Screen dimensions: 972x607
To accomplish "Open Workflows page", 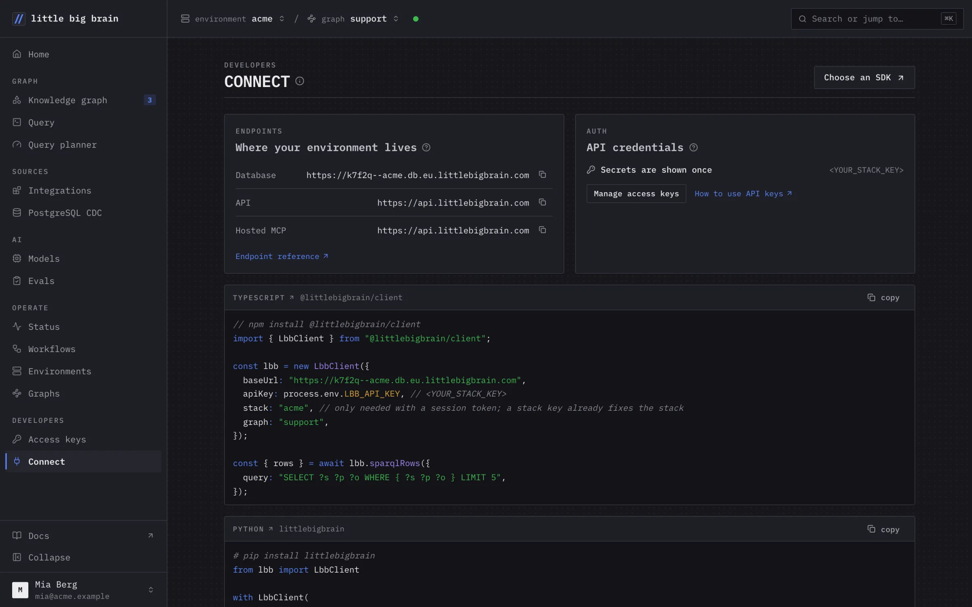I will pyautogui.click(x=83, y=349).
